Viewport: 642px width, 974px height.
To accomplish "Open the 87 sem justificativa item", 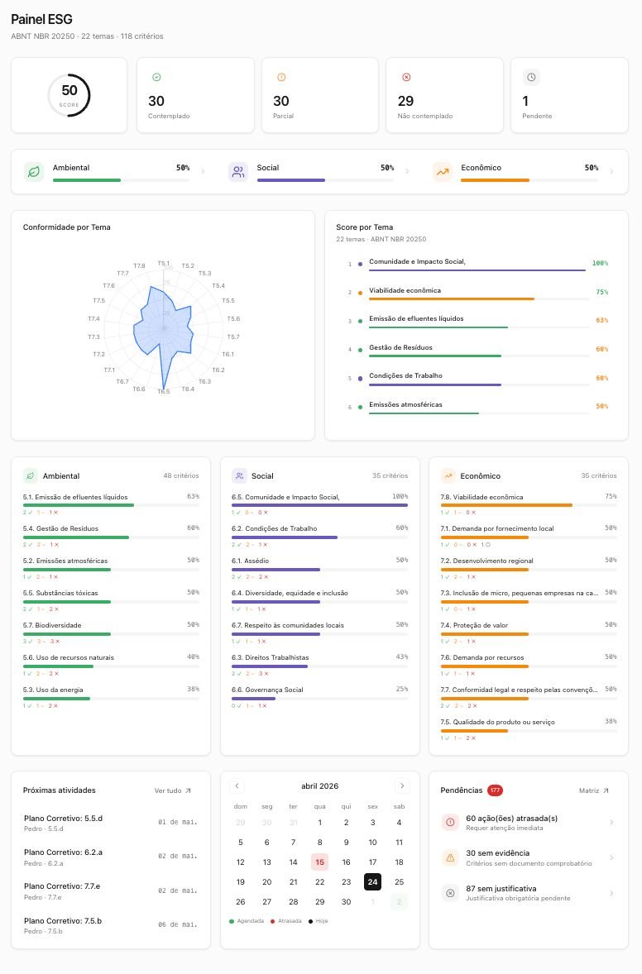I will 529,893.
